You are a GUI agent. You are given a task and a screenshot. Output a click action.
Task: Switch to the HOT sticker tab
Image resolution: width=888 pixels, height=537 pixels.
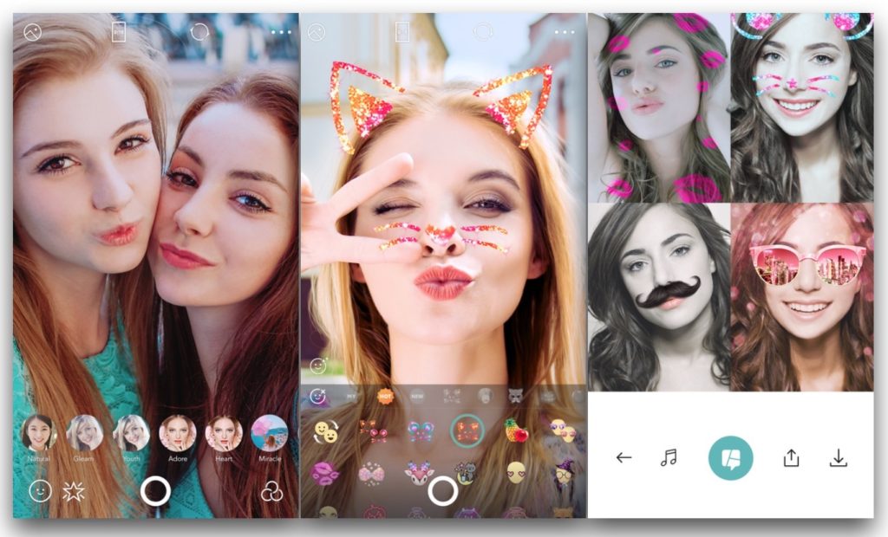(x=386, y=396)
